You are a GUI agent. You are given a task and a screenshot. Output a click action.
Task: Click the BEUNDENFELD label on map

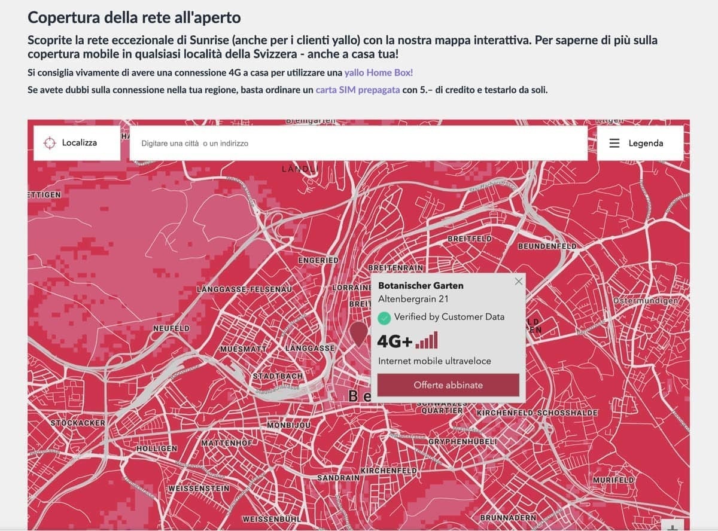[547, 246]
